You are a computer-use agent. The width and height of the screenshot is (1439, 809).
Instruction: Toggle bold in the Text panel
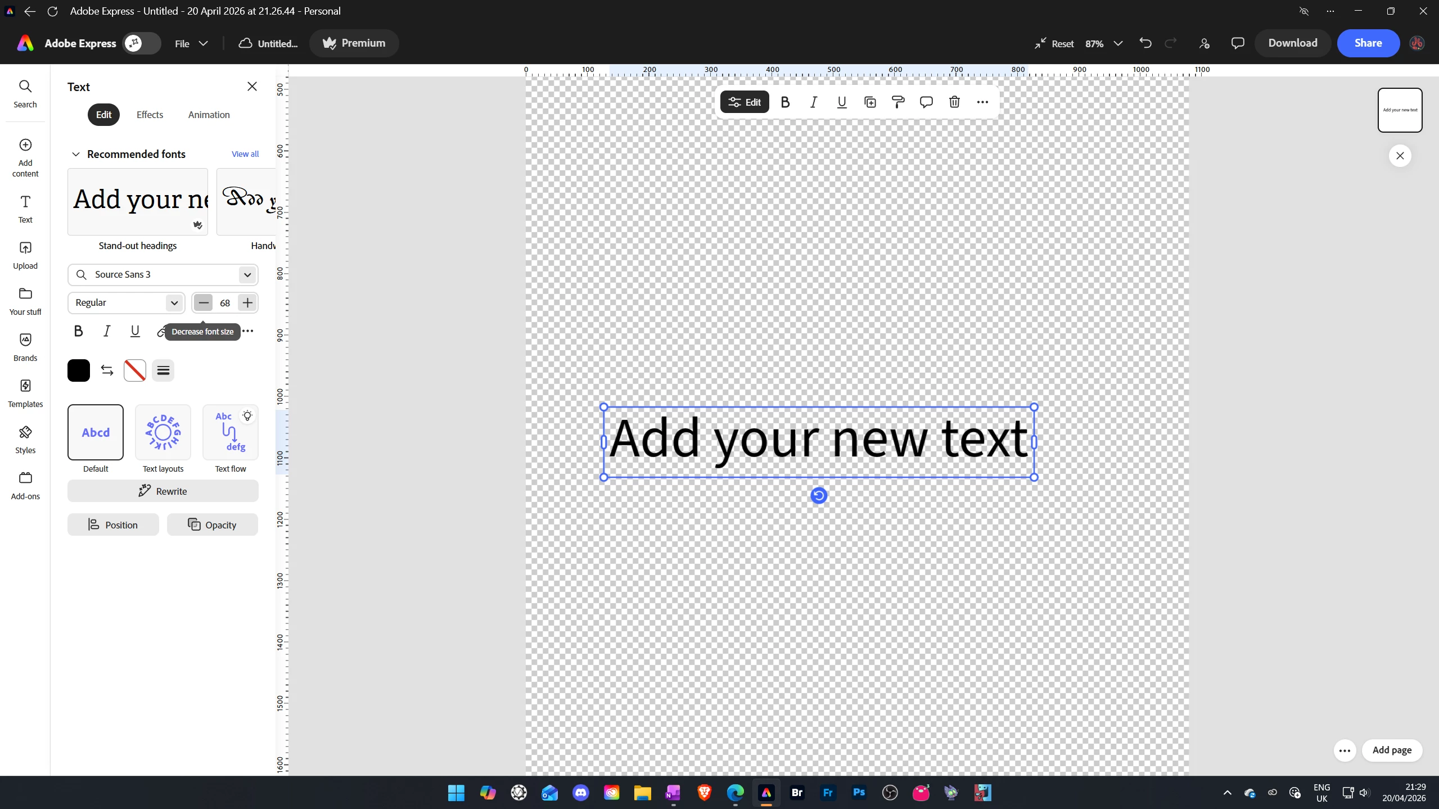pos(79,331)
